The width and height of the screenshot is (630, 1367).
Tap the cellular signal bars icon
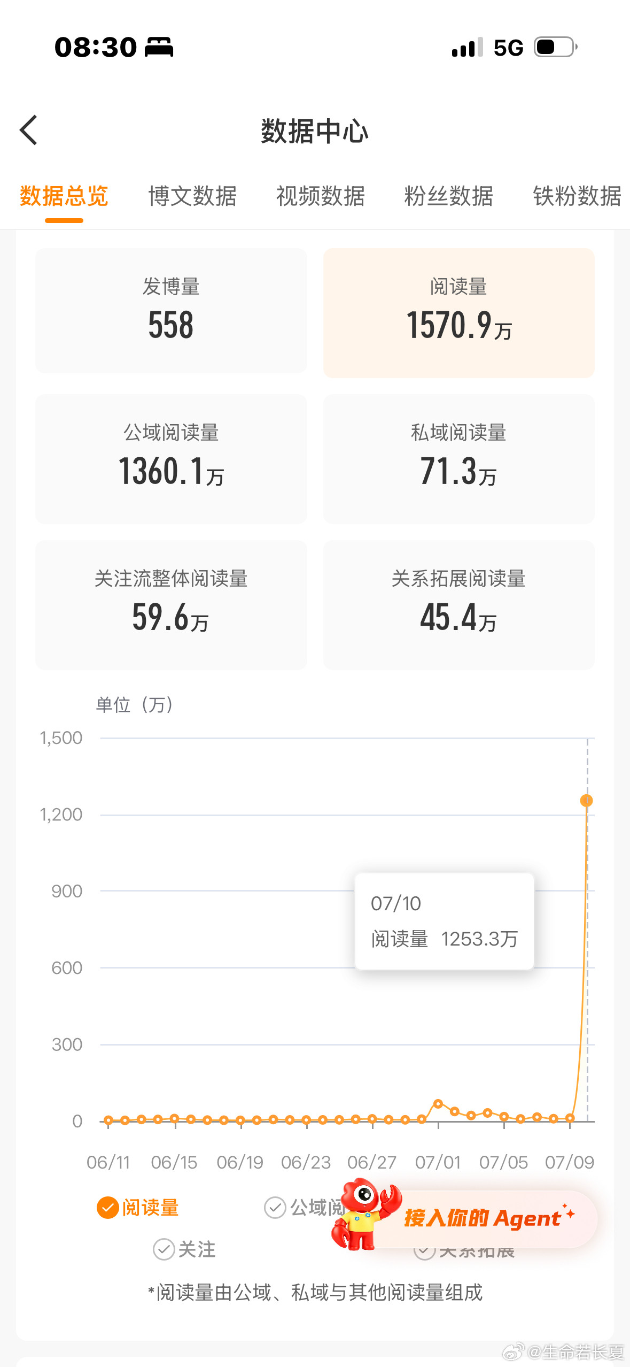click(468, 47)
